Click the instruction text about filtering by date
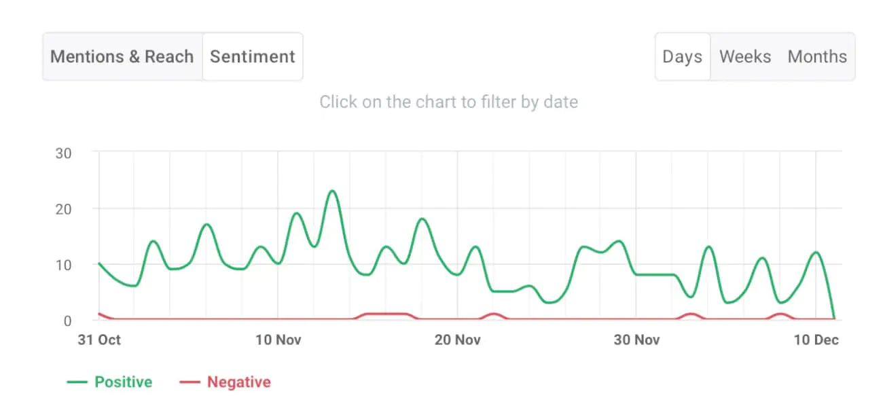Image resolution: width=883 pixels, height=402 pixels. 449,101
